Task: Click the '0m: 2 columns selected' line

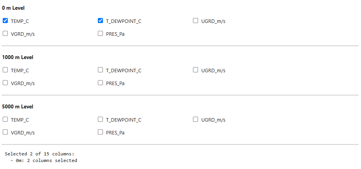Action: click(46, 160)
